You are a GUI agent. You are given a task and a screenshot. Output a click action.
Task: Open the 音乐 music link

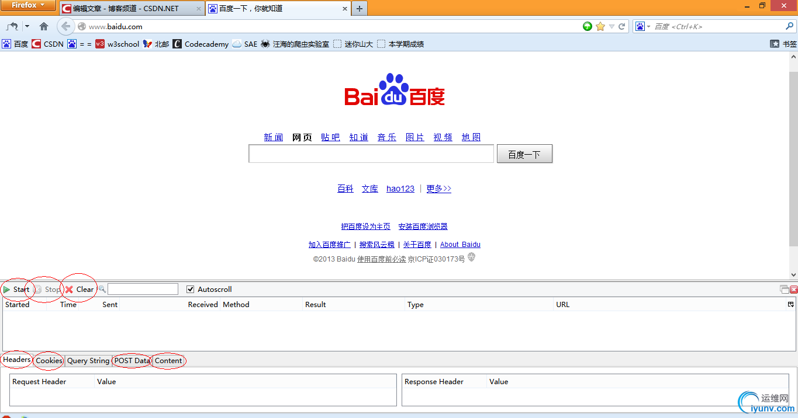coord(387,137)
